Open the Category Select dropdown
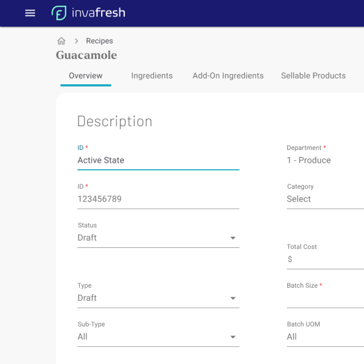This screenshot has width=364, height=364. point(324,199)
